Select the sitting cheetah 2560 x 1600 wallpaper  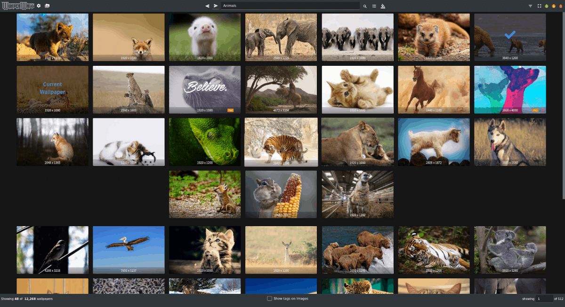pyautogui.click(x=129, y=89)
